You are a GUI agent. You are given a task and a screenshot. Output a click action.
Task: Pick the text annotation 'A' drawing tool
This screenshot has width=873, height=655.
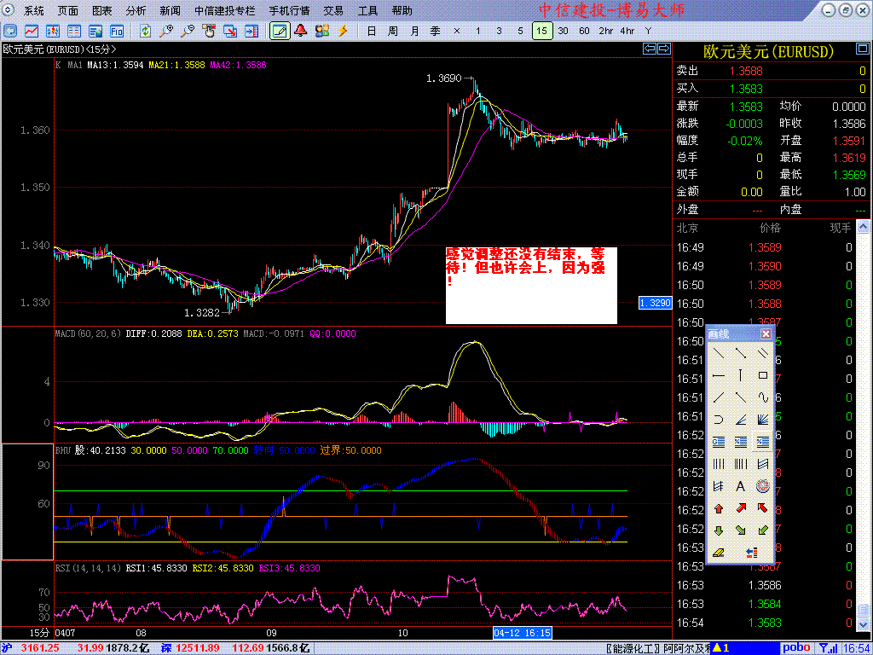(740, 486)
